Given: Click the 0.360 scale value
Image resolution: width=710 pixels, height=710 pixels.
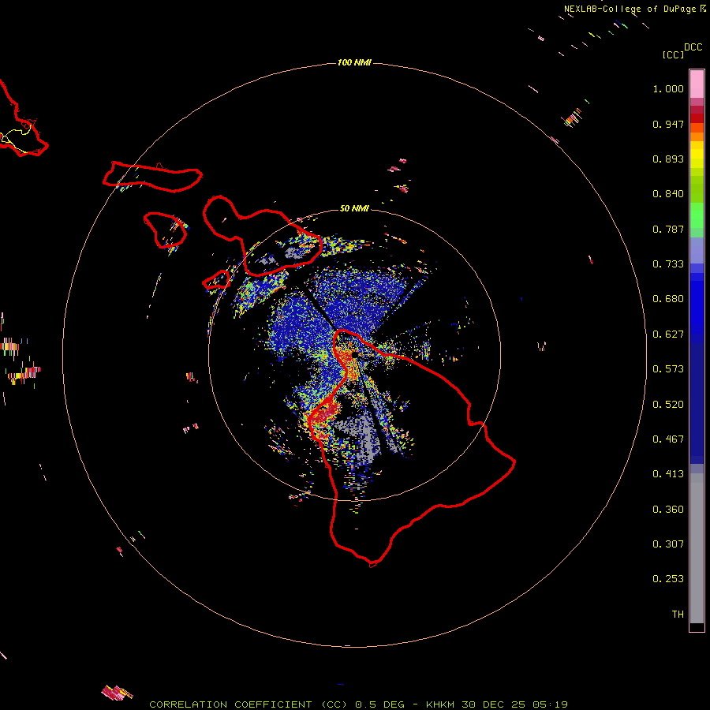Looking at the screenshot, I should click(x=668, y=510).
